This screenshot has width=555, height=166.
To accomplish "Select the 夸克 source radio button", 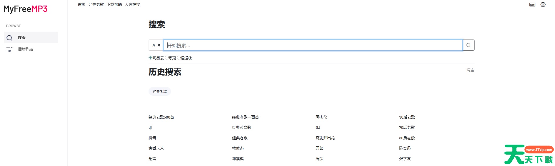I will 166,58.
